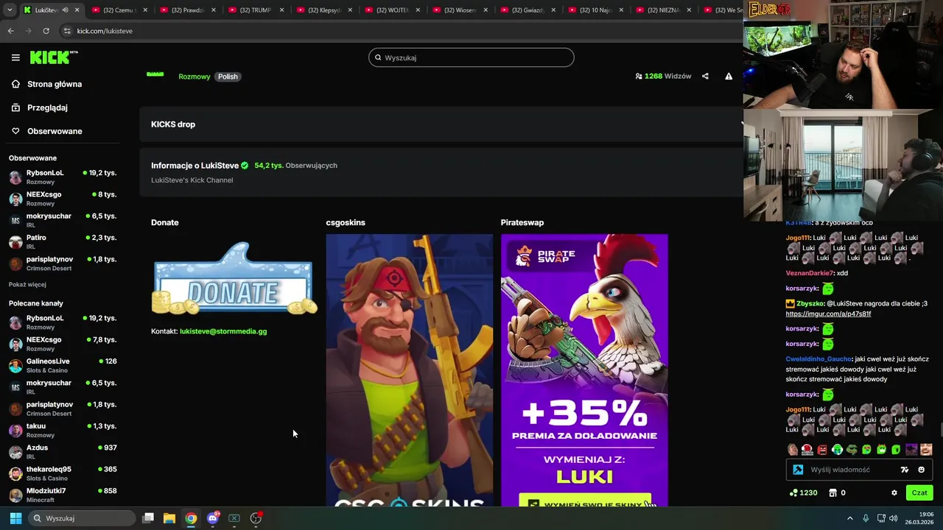The image size is (943, 530).
Task: Open Chrome from the taskbar
Action: point(191,518)
